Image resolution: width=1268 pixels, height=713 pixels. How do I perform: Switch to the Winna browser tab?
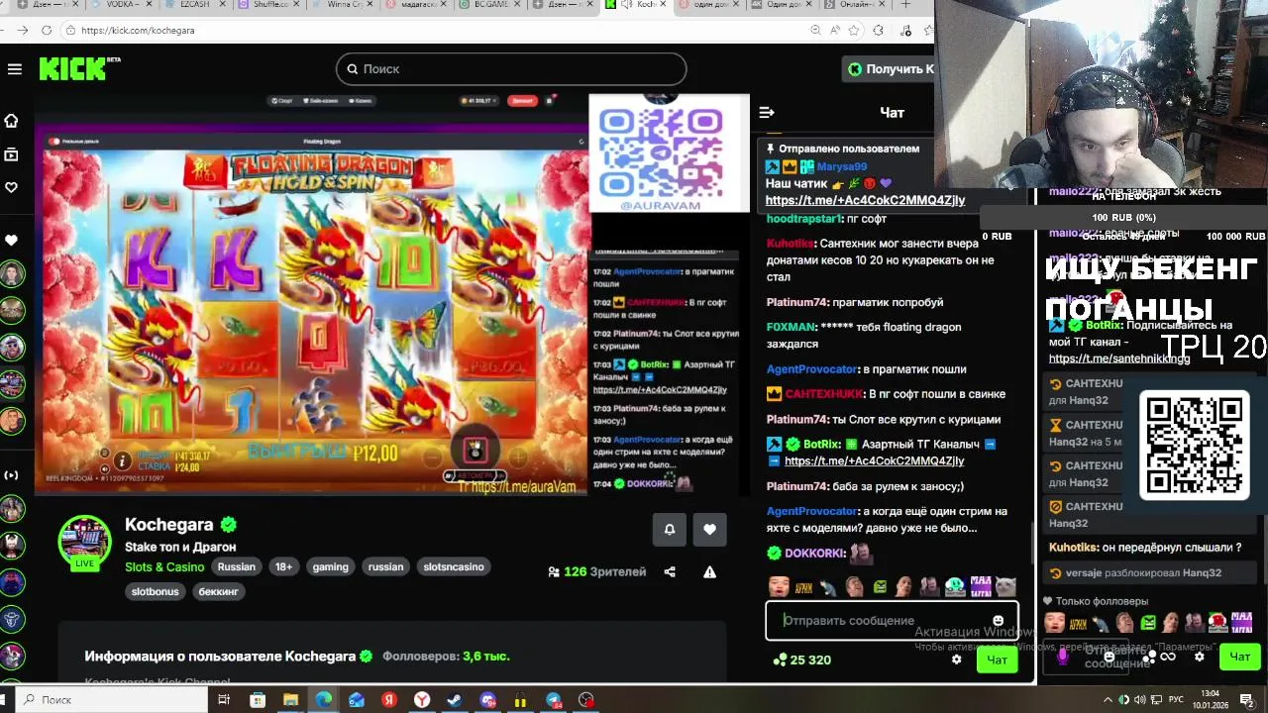pos(343,5)
